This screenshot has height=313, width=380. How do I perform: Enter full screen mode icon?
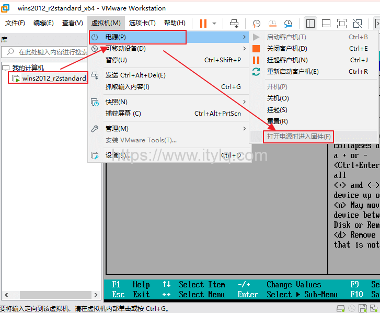341,23
